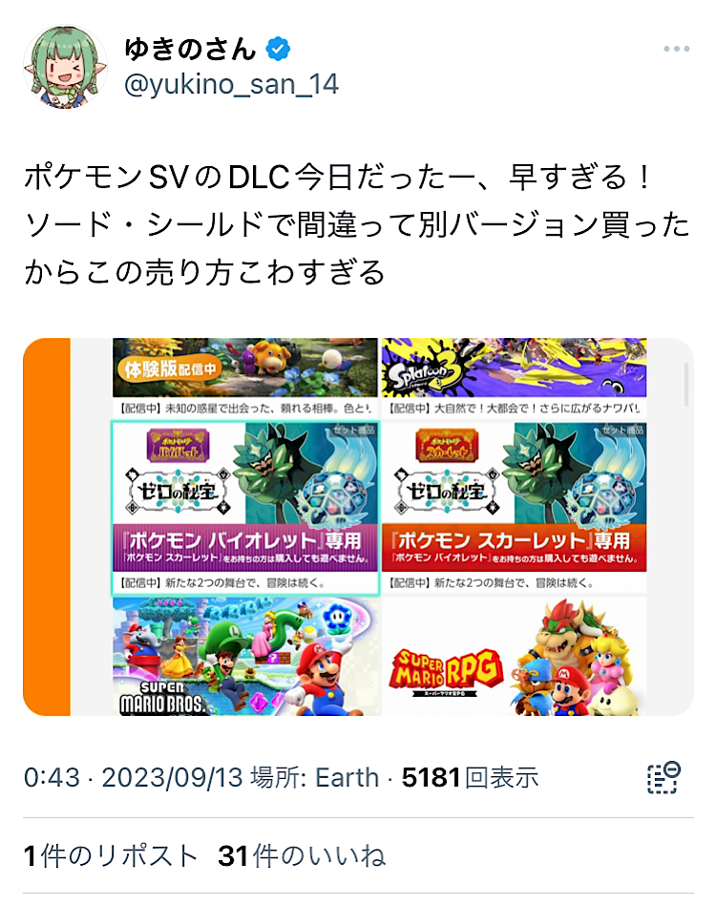Open ゆきのさん's profile avatar
Viewport: 716px width, 905px height.
coord(65,67)
